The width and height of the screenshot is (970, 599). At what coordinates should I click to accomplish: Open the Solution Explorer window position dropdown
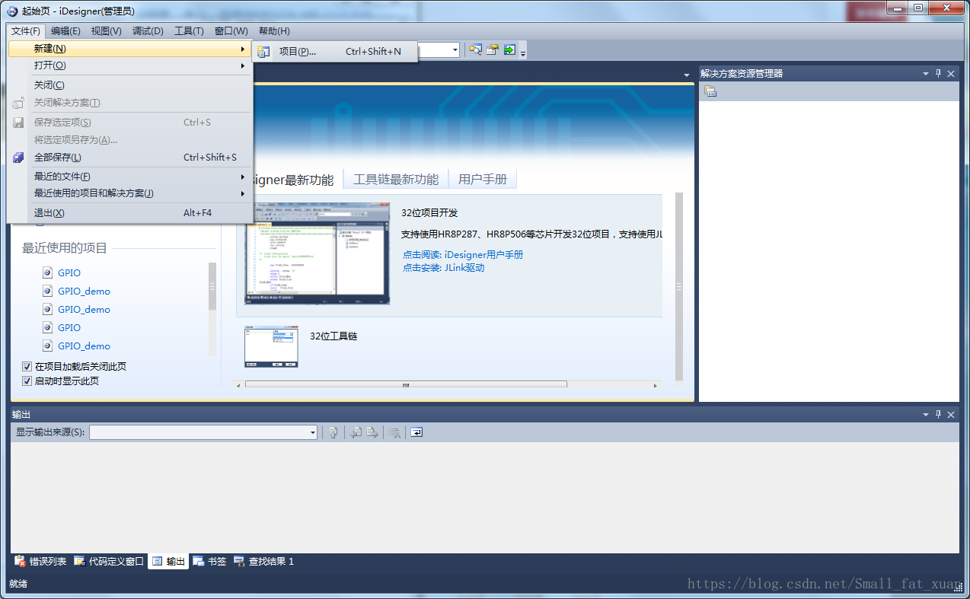[x=926, y=74]
